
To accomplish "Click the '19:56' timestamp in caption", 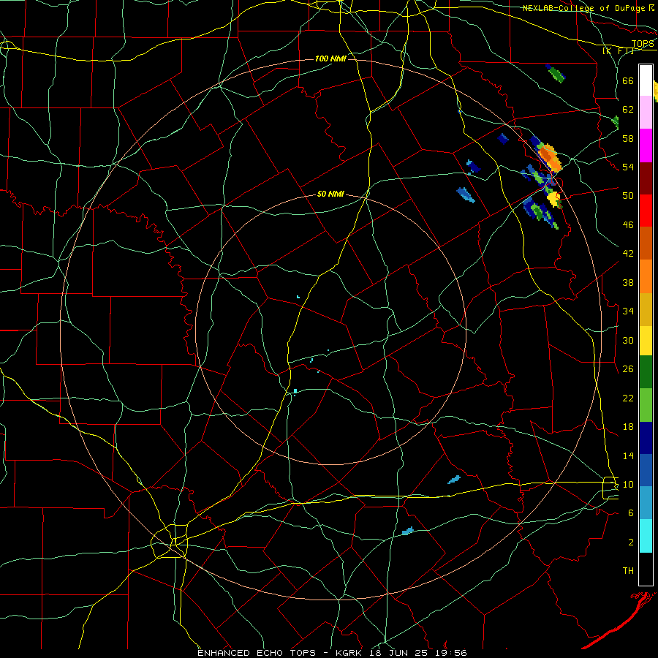I will [450, 653].
